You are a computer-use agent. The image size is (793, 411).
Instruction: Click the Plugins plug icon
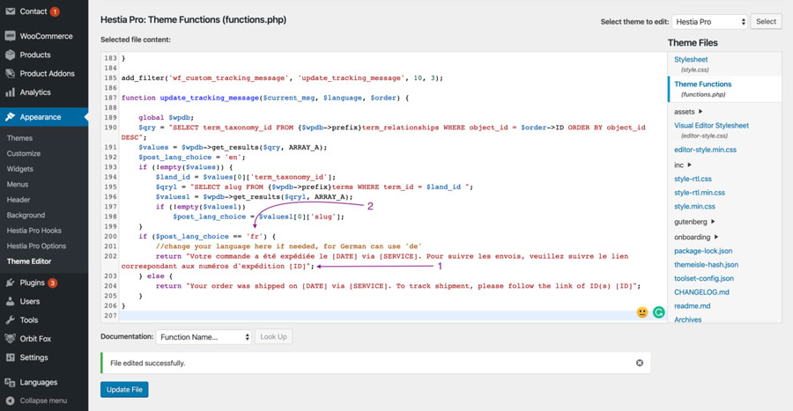point(10,283)
